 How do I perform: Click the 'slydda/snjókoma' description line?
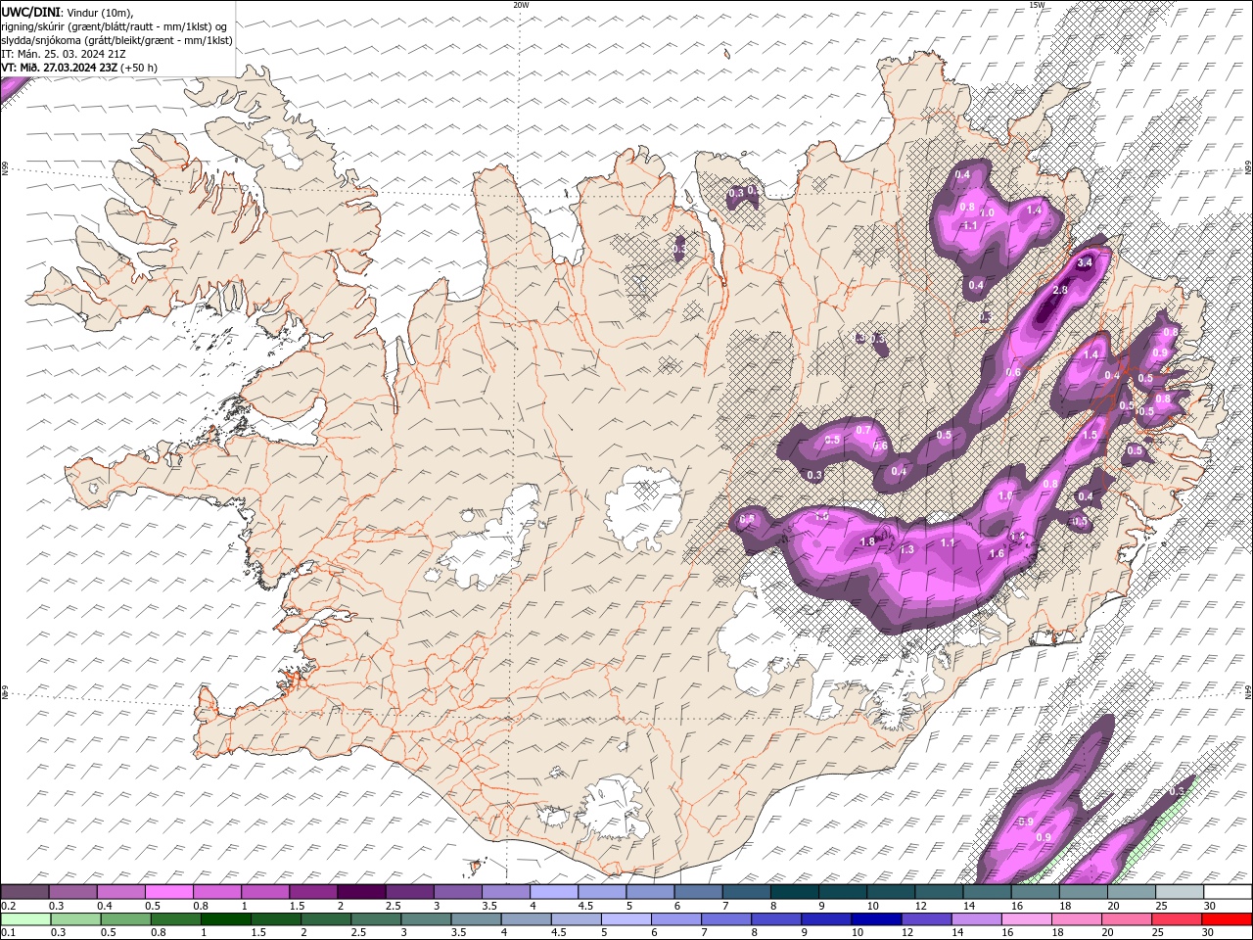[116, 40]
